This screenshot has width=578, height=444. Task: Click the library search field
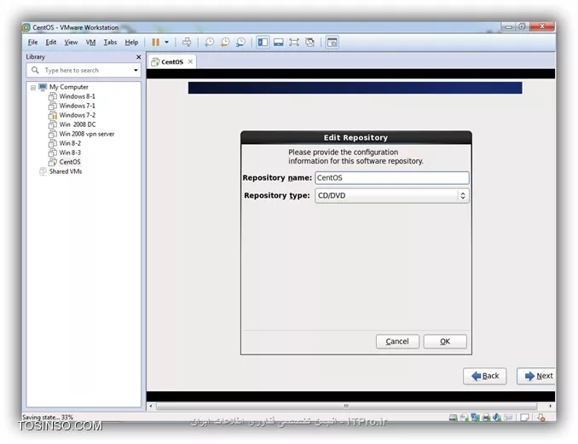click(x=84, y=70)
